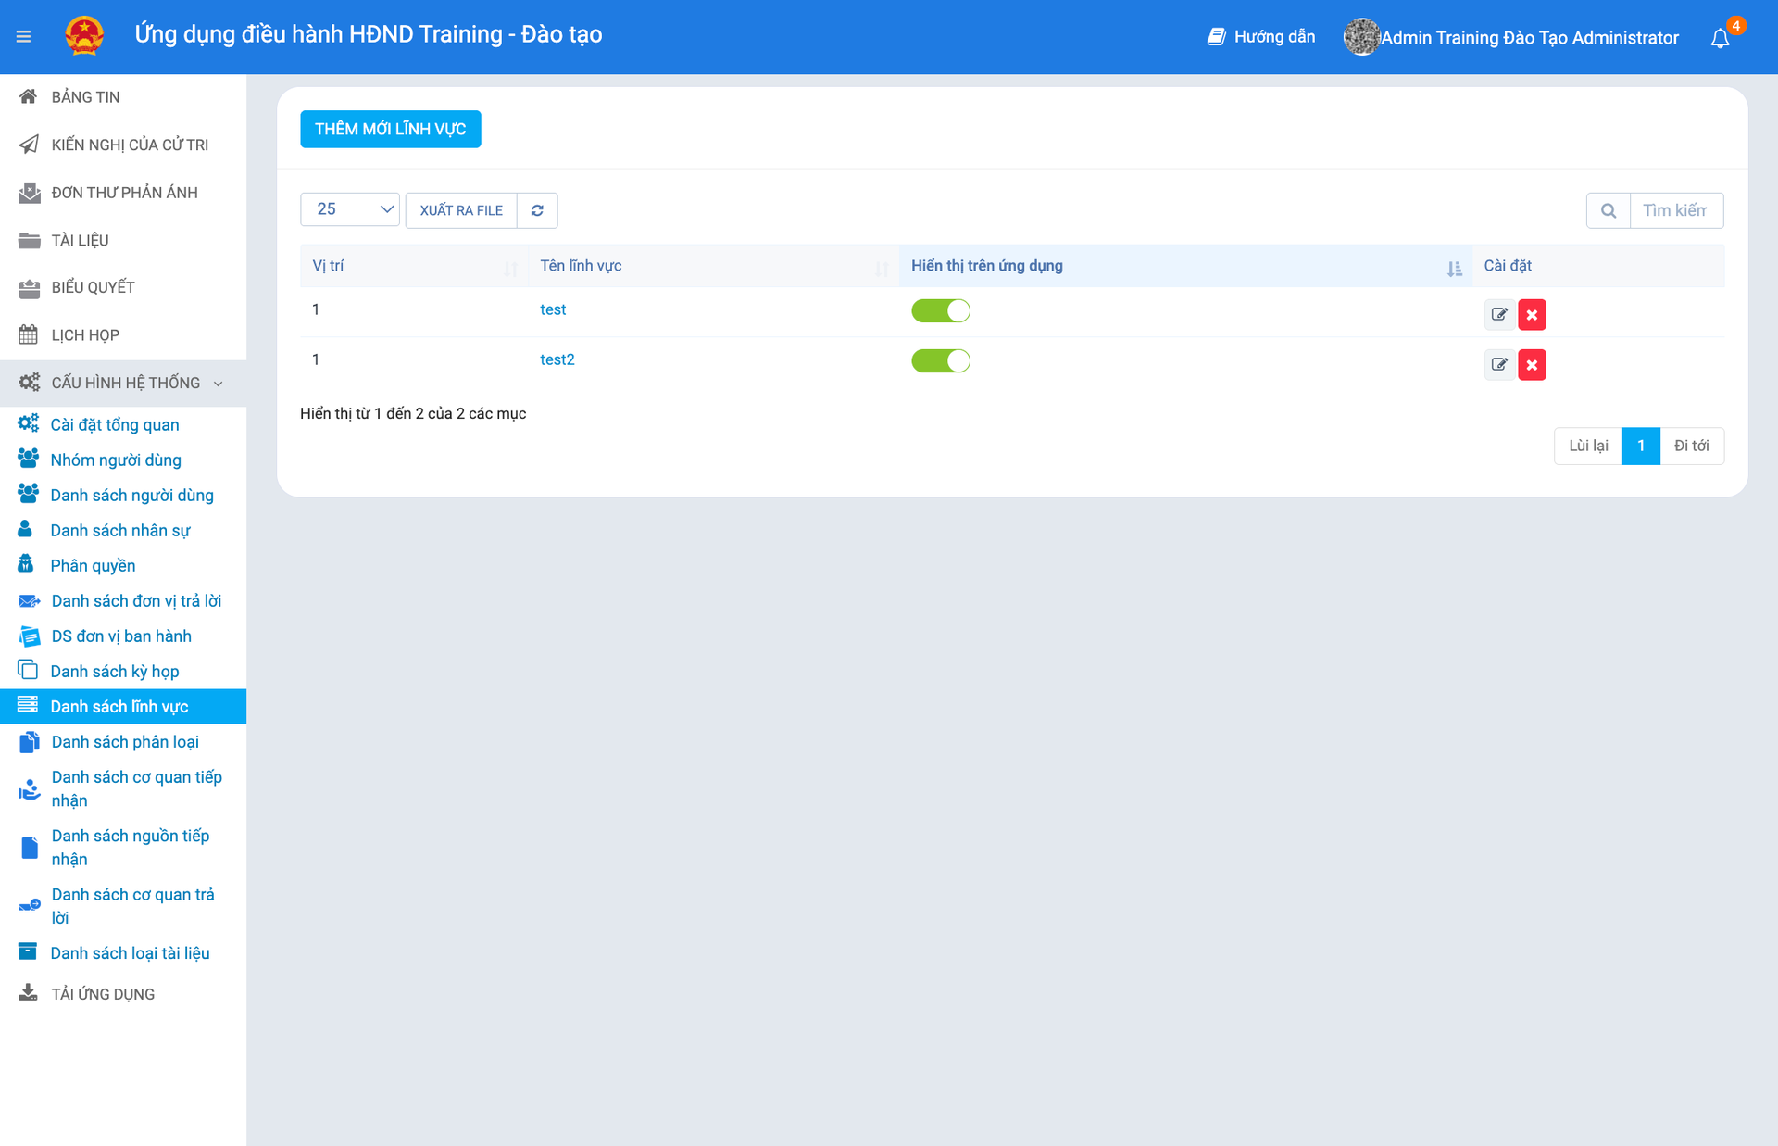Open the 25 rows-per-page dropdown

point(350,209)
